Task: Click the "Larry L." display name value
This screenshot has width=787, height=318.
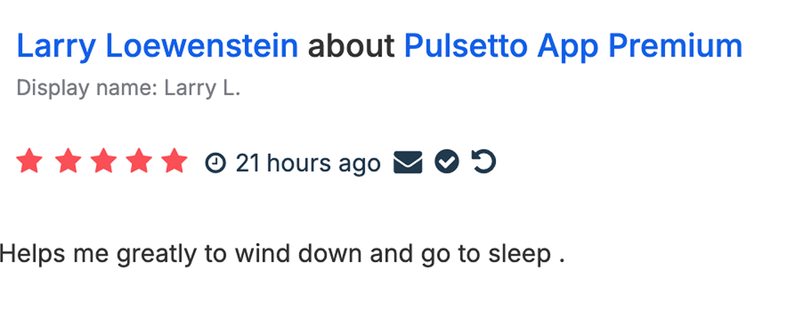Action: point(202,88)
